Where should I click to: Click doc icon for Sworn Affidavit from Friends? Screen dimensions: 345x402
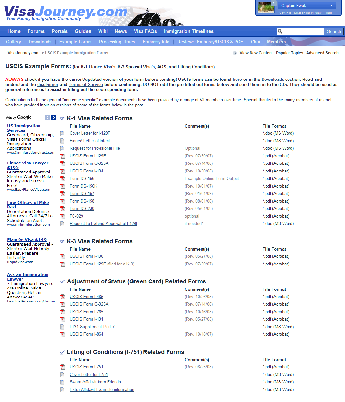pyautogui.click(x=62, y=382)
